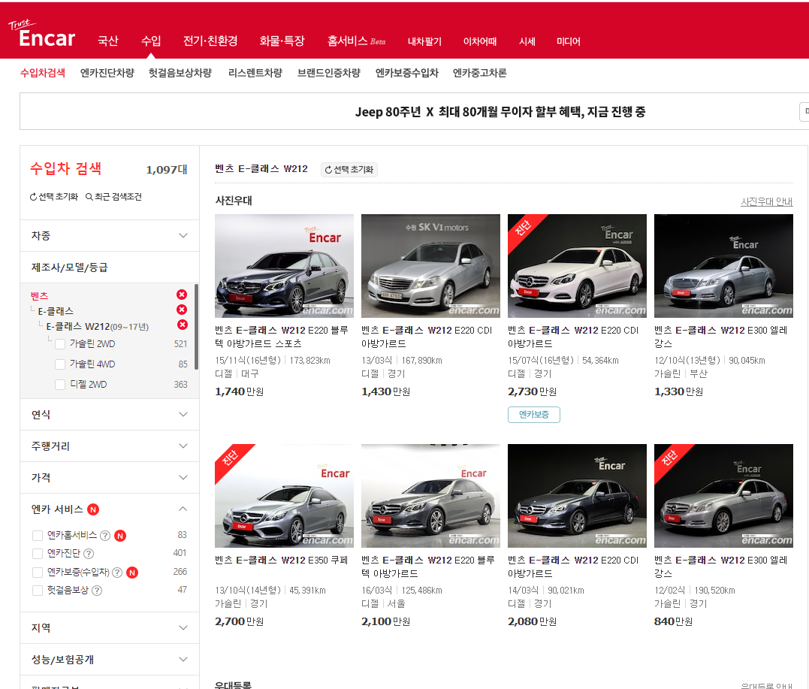Click the Jeep 80주년 promotion banner
Viewport: 809px width, 689px height.
coord(500,112)
